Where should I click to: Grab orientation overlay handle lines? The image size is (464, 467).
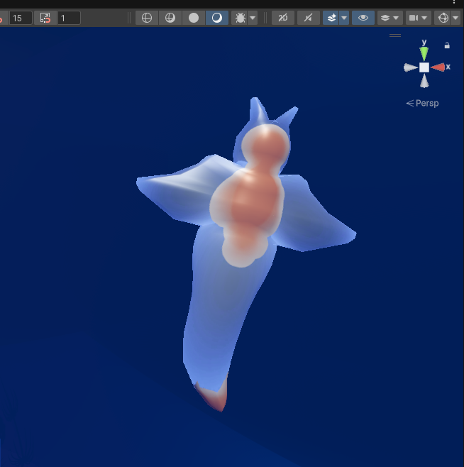(x=395, y=35)
